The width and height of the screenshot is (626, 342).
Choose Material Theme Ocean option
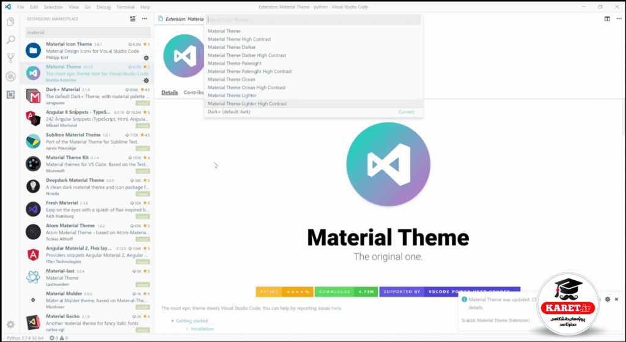314,79
